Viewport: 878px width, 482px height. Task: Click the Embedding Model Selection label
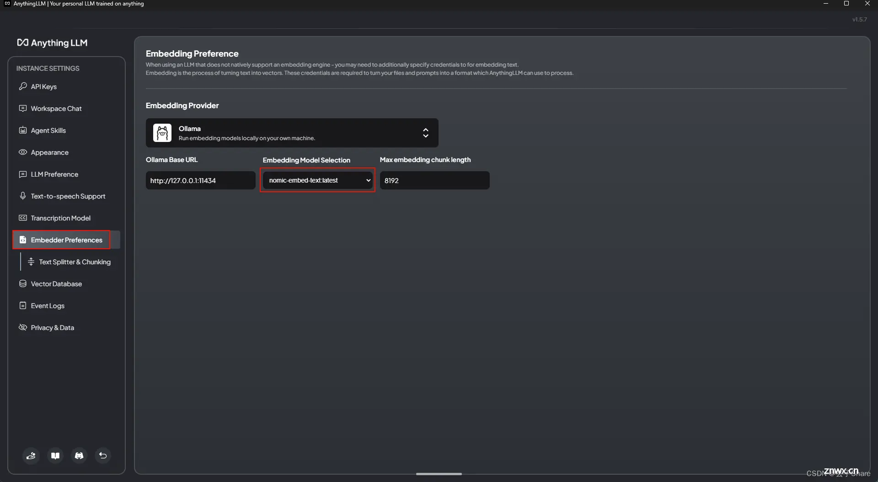[x=306, y=160]
